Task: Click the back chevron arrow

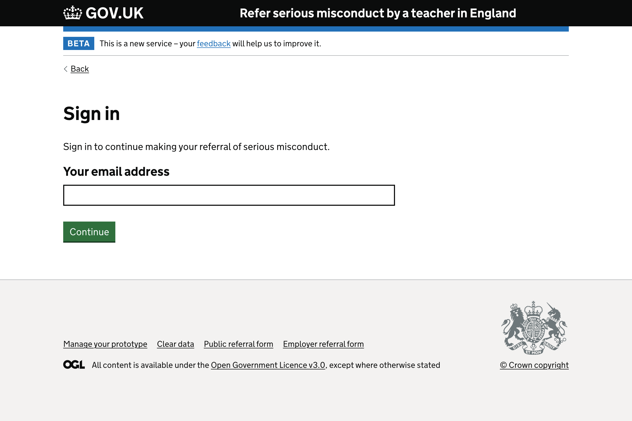Action: tap(65, 69)
